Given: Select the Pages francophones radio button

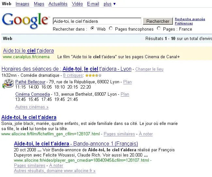Looking at the screenshot, I should tap(111, 28).
